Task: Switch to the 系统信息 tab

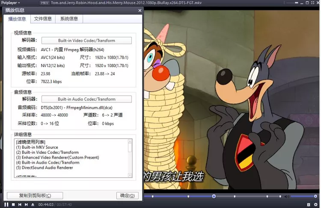Action: (69, 19)
